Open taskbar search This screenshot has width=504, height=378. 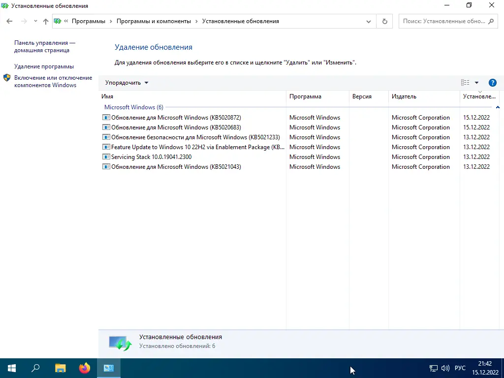pos(35,368)
